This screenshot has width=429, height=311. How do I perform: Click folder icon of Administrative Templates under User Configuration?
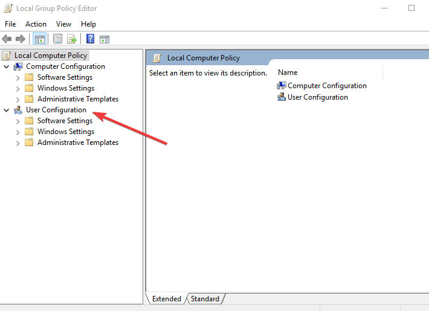29,143
